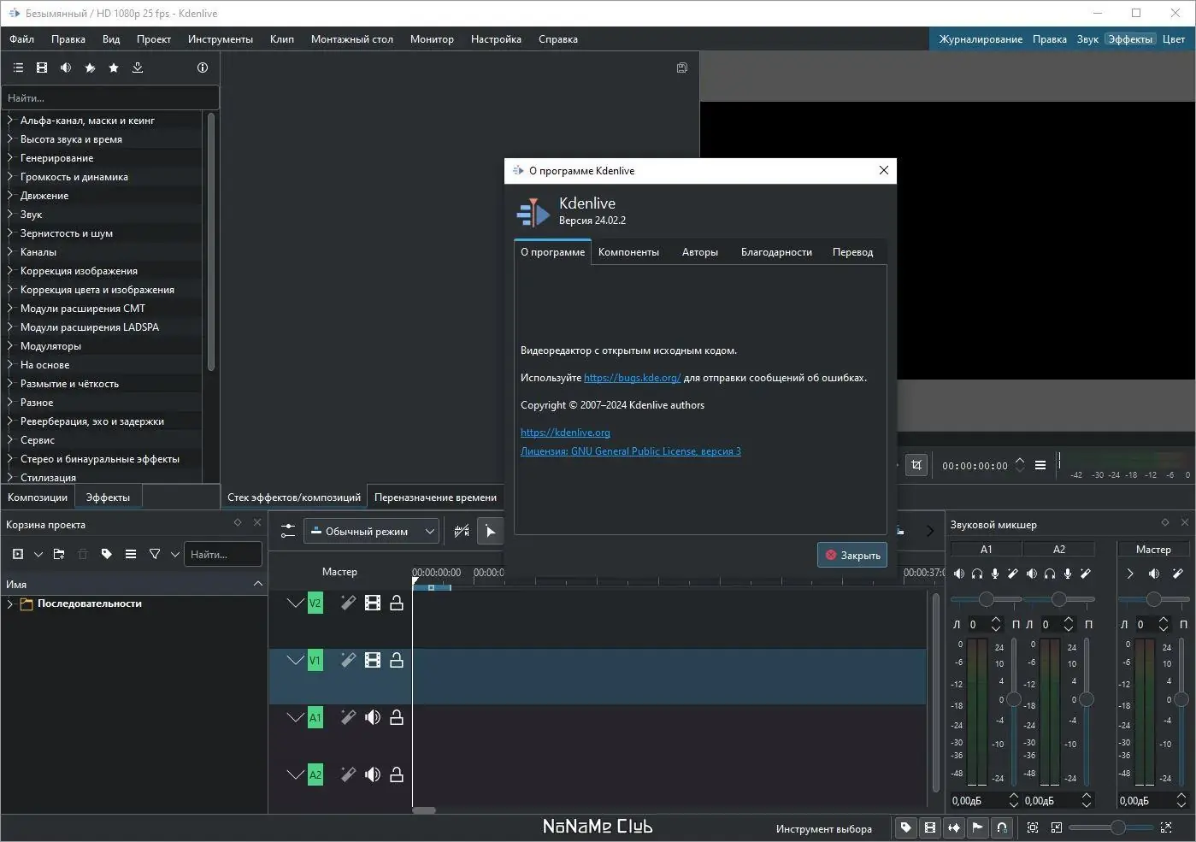
Task: Switch to the Авторы tab
Action: click(699, 252)
